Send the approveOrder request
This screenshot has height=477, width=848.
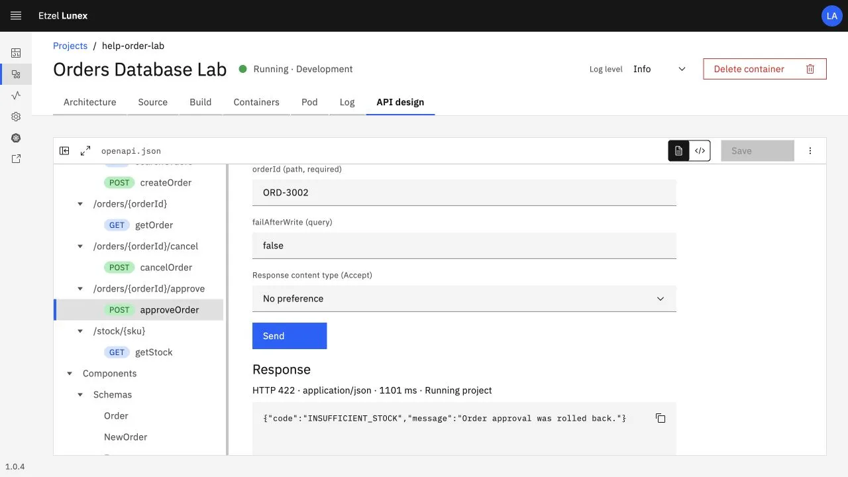click(x=290, y=336)
